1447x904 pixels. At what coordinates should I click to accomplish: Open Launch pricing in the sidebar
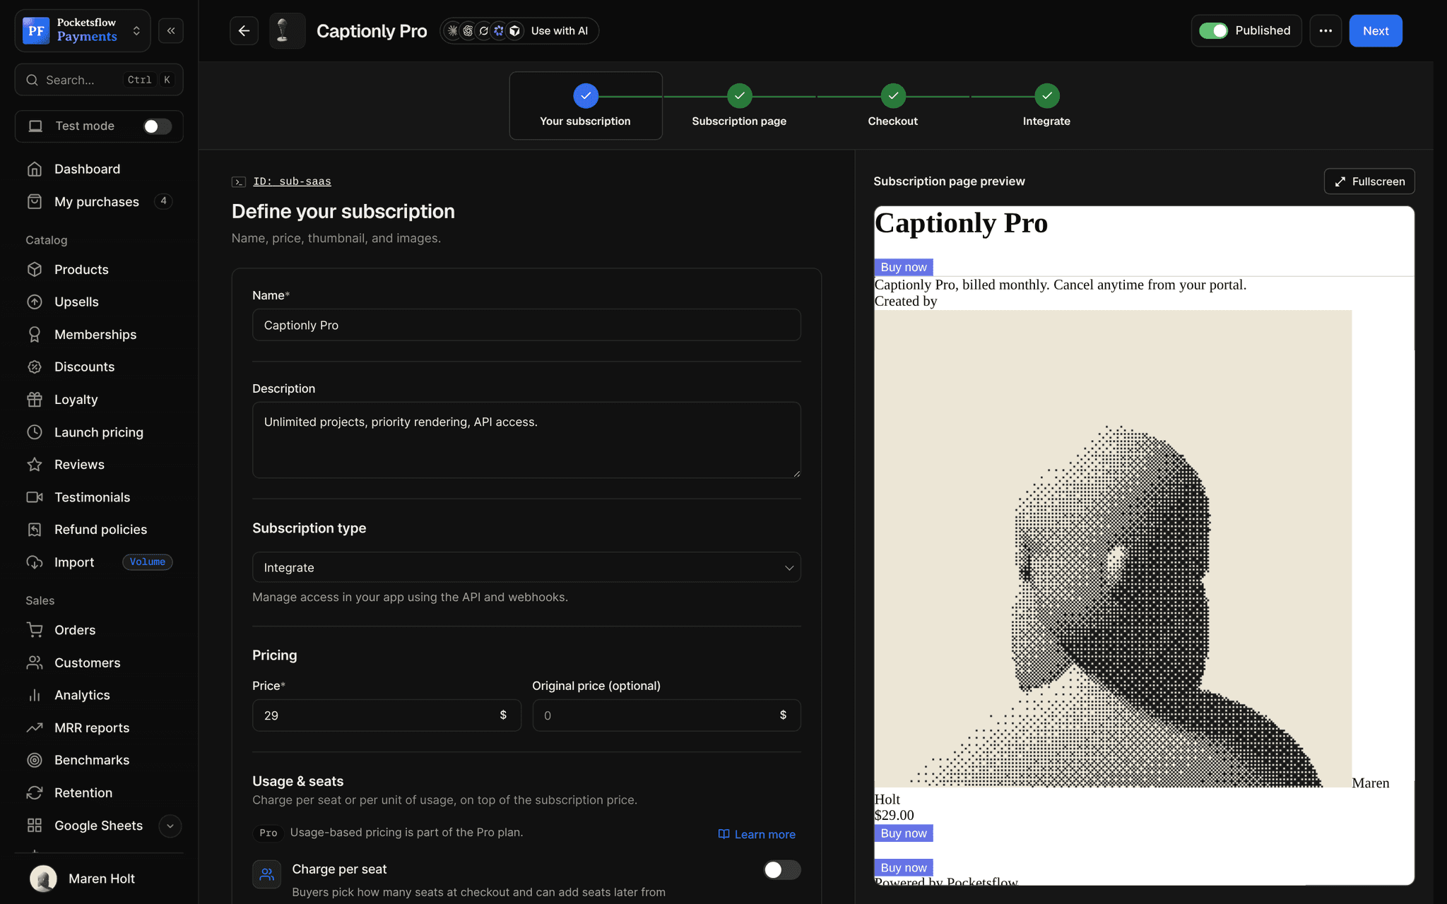tap(99, 432)
